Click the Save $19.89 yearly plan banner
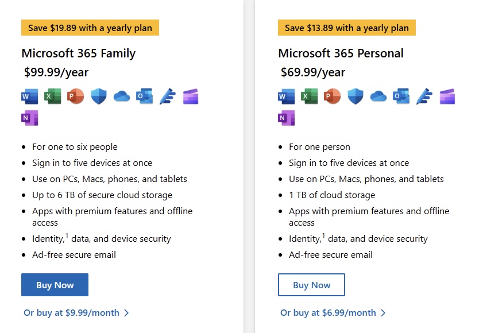Viewport: 479px width, 333px height. point(90,28)
